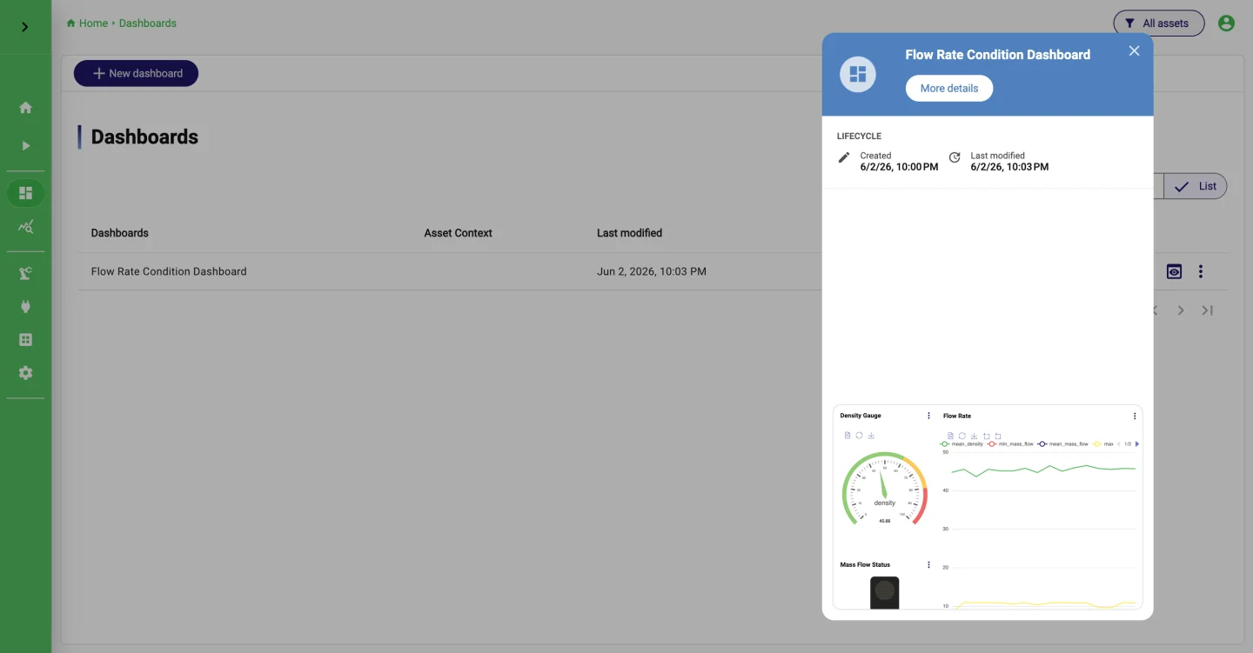Open the sidebar play arrow icon
This screenshot has height=653, width=1253.
coord(25,145)
